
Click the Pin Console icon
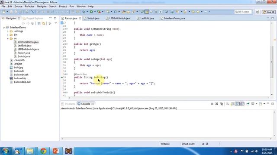pos(248,104)
